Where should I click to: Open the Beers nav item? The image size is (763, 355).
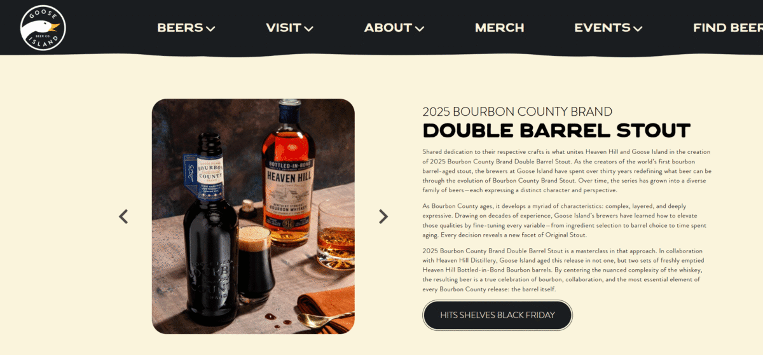tap(180, 28)
